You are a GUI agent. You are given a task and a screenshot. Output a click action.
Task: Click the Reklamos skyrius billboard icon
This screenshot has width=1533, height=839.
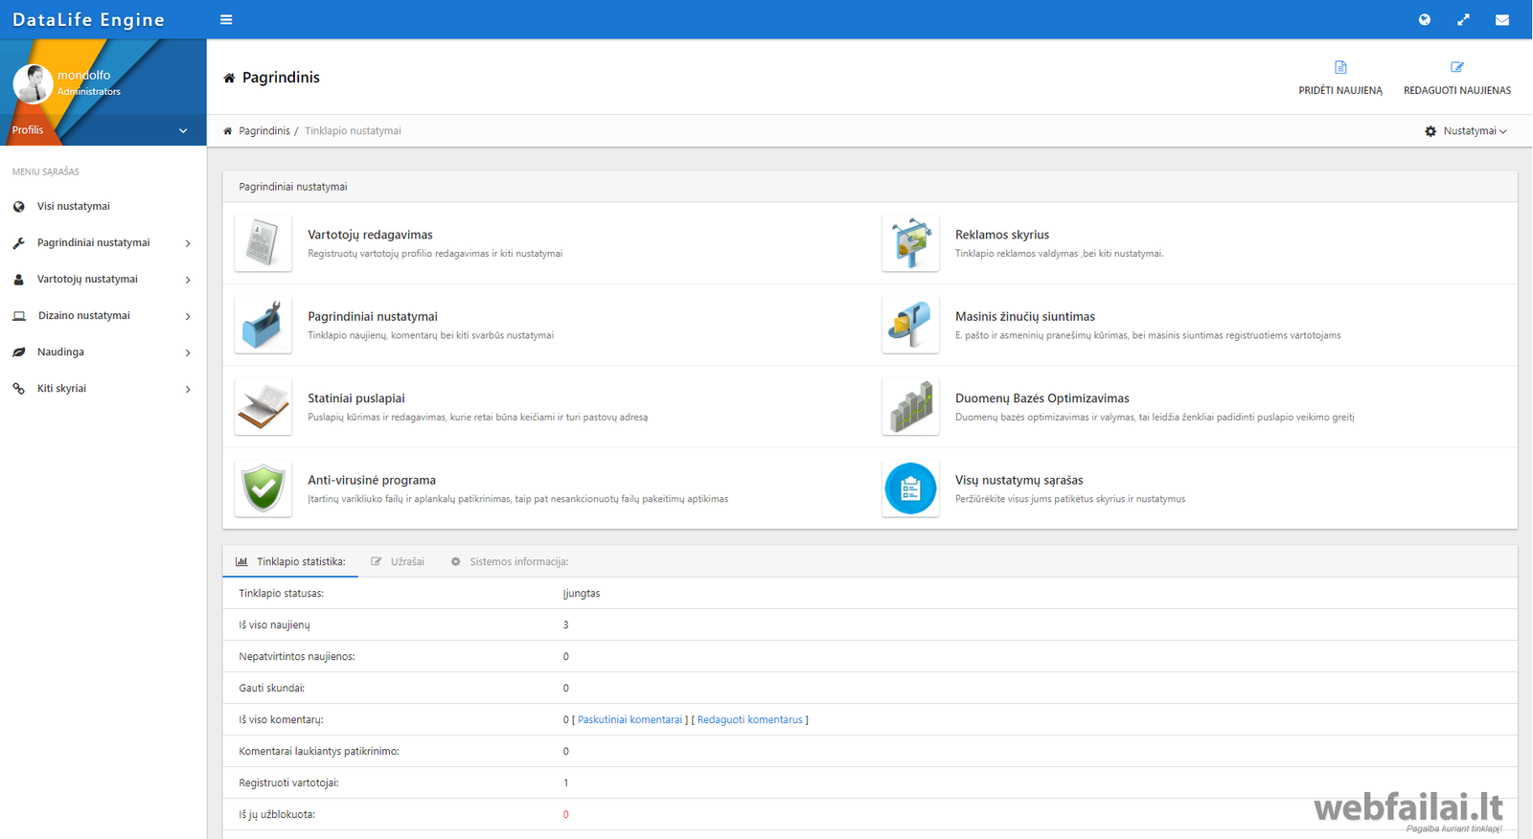coord(910,243)
